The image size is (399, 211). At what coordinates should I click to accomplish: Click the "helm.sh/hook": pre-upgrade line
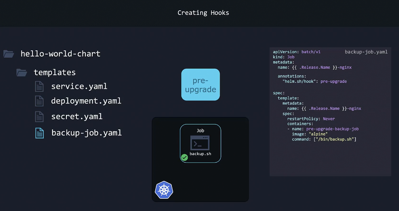tap(315, 81)
